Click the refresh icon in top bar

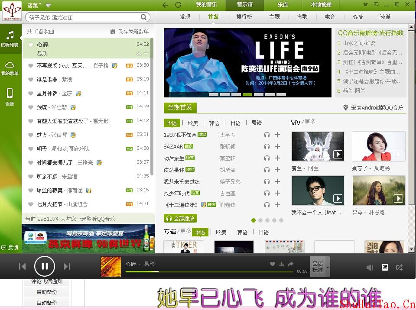[x=178, y=5]
